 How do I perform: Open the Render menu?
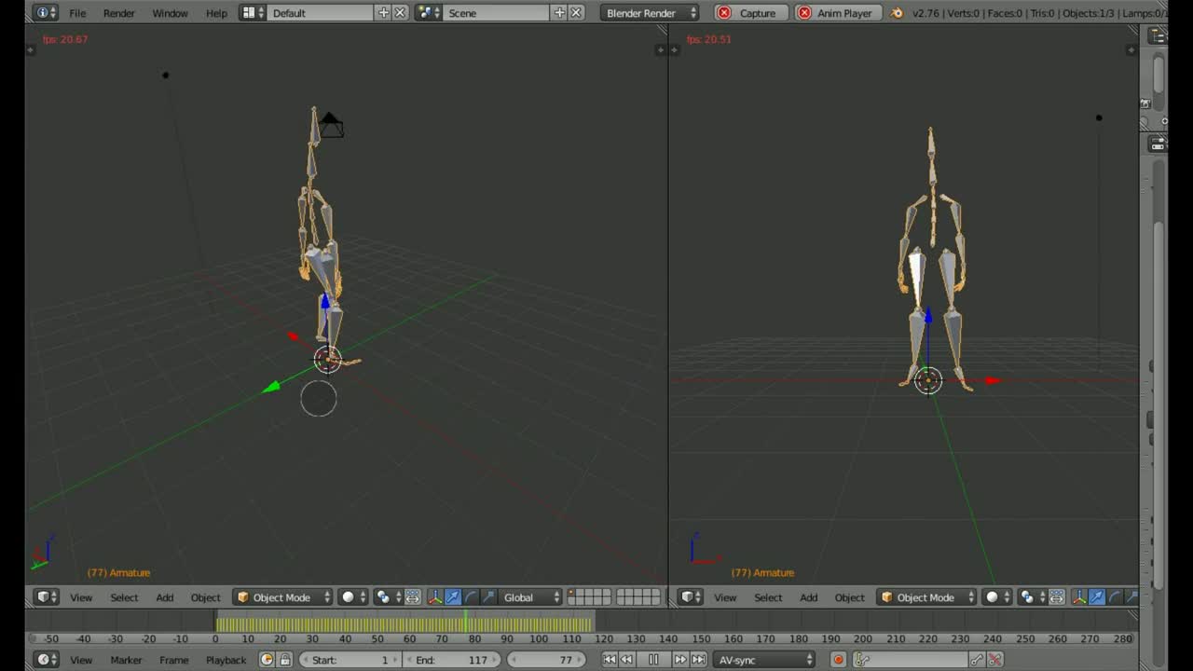click(117, 13)
